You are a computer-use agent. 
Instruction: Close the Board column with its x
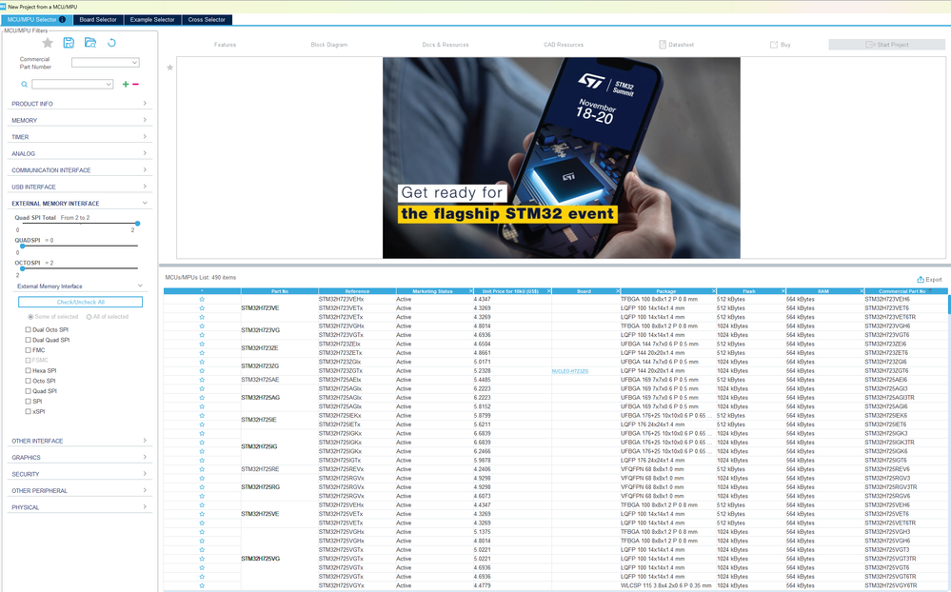click(x=618, y=291)
